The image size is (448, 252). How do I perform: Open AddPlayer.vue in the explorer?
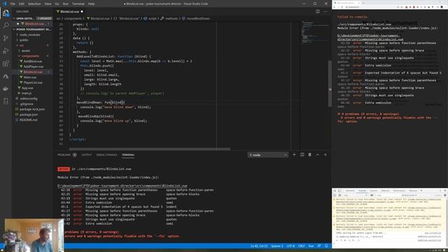click(33, 66)
